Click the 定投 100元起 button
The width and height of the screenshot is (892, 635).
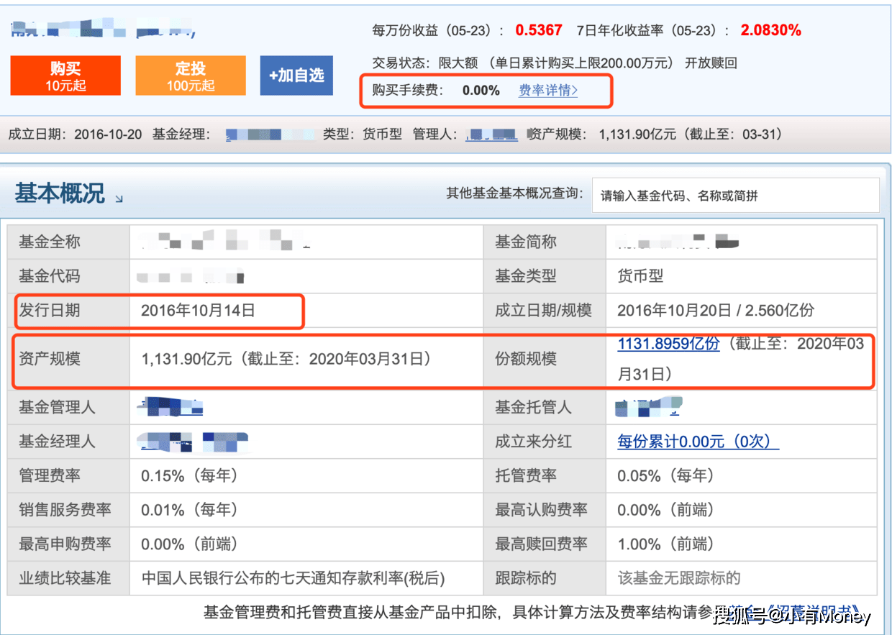(191, 76)
